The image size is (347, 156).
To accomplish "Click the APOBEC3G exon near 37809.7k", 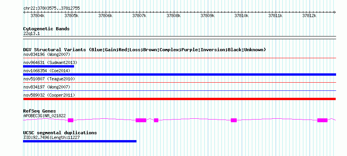I will tap(234, 120).
